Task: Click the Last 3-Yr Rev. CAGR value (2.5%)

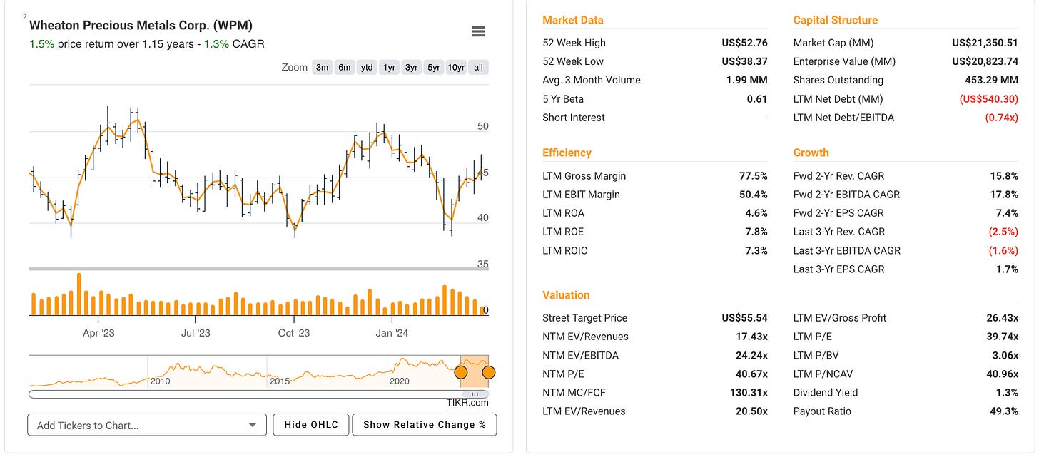Action: tap(1003, 232)
